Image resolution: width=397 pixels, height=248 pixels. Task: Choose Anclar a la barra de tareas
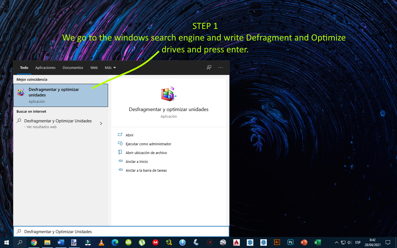tap(146, 170)
